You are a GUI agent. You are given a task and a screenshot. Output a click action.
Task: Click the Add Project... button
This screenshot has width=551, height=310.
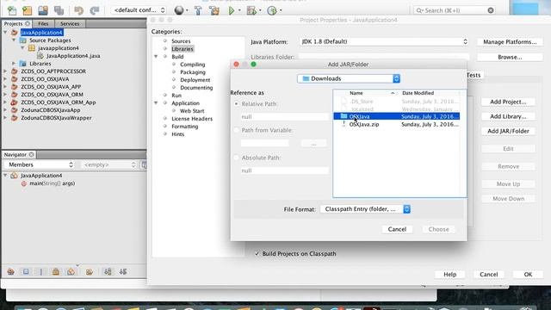(508, 102)
